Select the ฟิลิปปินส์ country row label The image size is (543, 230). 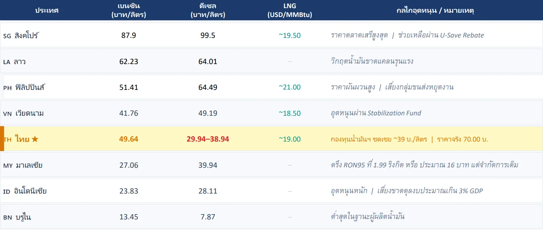(x=30, y=87)
